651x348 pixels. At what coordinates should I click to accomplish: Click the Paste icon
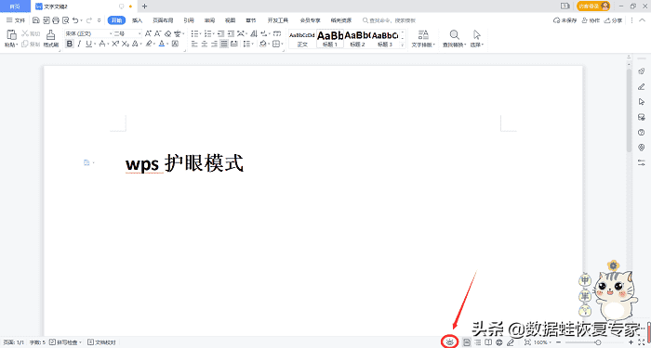point(11,35)
